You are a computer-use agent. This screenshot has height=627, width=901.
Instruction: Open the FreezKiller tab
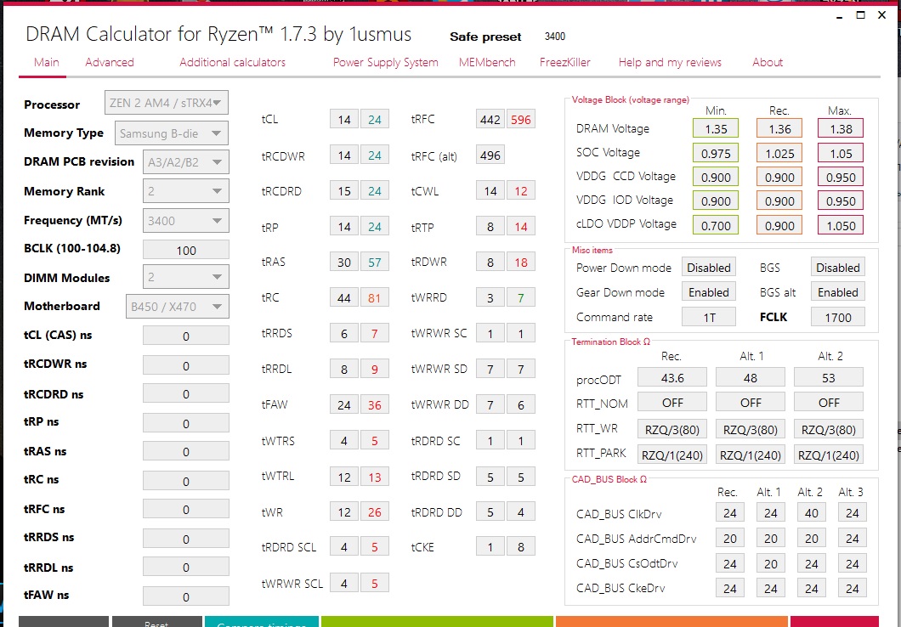point(565,63)
